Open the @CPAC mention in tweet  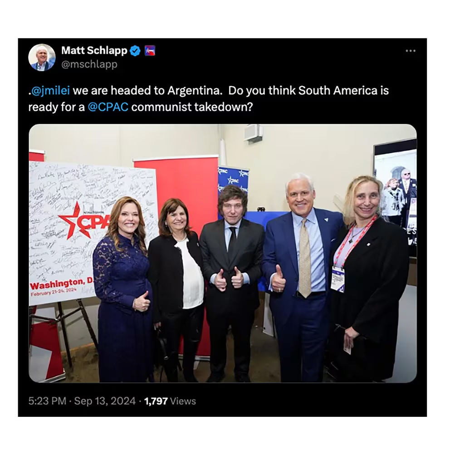coord(108,107)
